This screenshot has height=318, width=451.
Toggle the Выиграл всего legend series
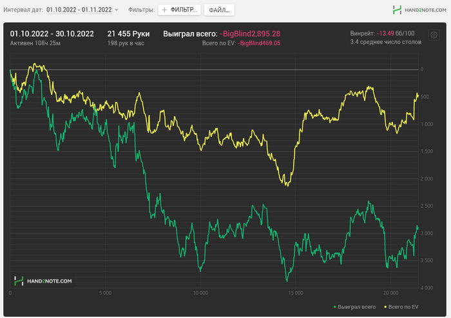click(354, 307)
